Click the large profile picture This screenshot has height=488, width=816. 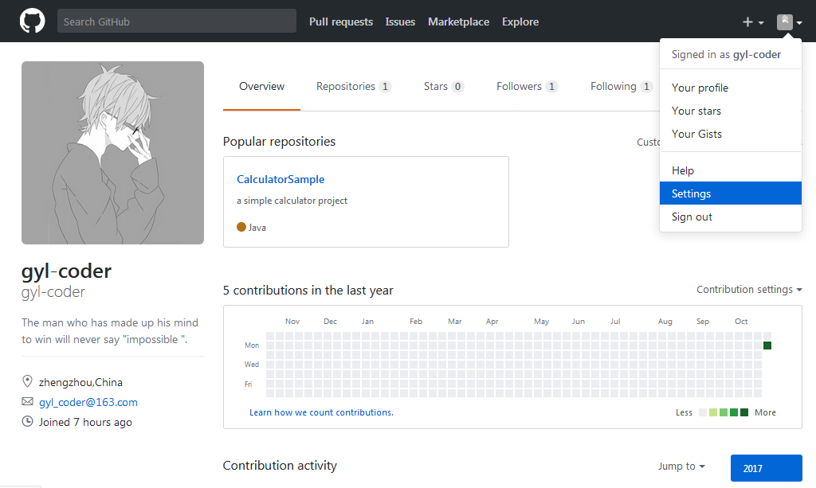tap(112, 153)
